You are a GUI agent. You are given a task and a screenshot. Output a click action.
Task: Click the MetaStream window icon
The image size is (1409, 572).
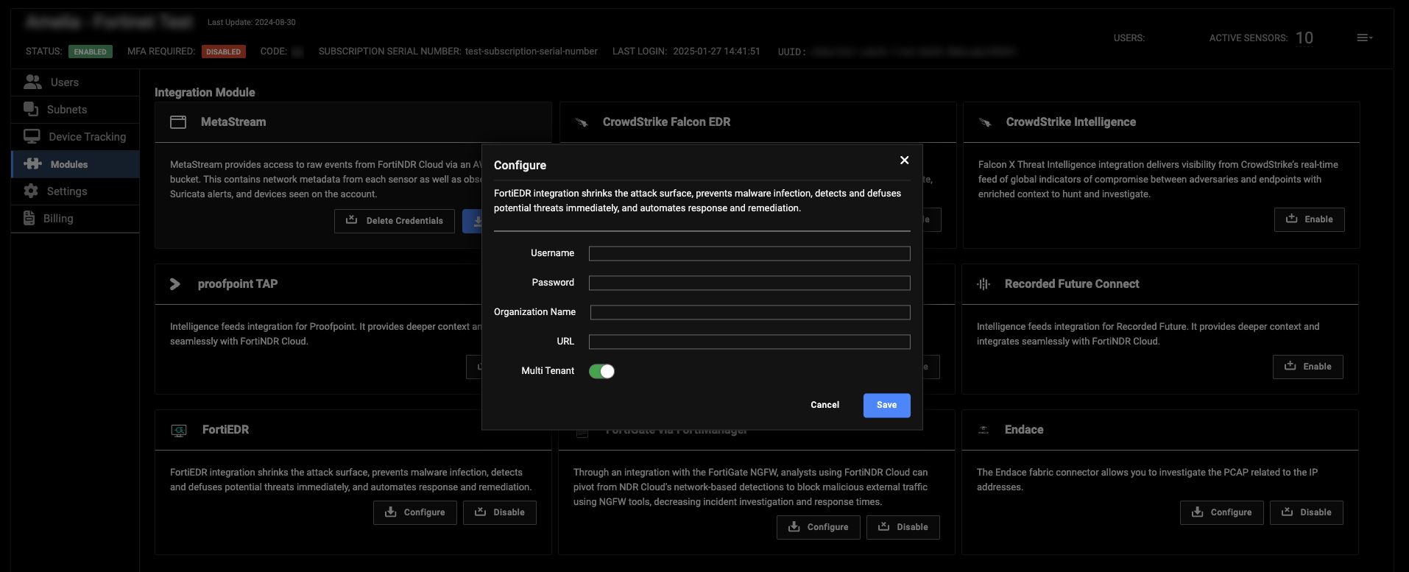click(178, 122)
